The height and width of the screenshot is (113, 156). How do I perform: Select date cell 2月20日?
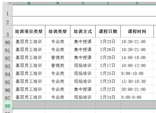click(108, 57)
